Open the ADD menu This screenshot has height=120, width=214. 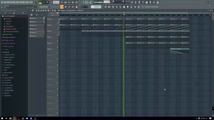[8, 2]
